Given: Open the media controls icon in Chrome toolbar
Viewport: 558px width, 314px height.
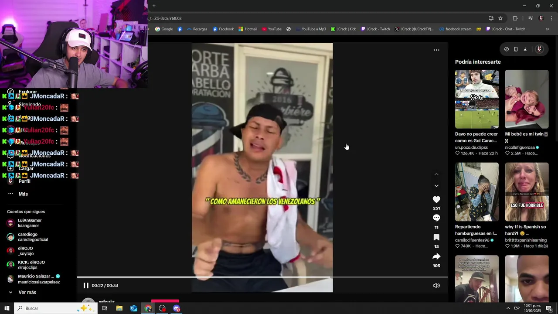Looking at the screenshot, I should click(531, 18).
